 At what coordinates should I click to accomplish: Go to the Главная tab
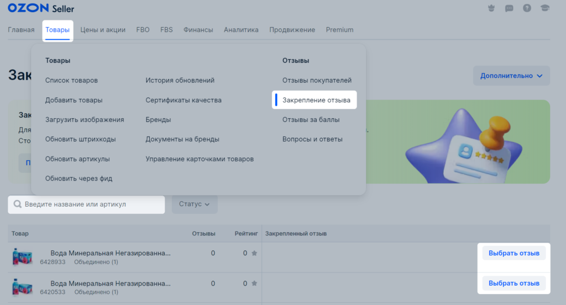22,30
